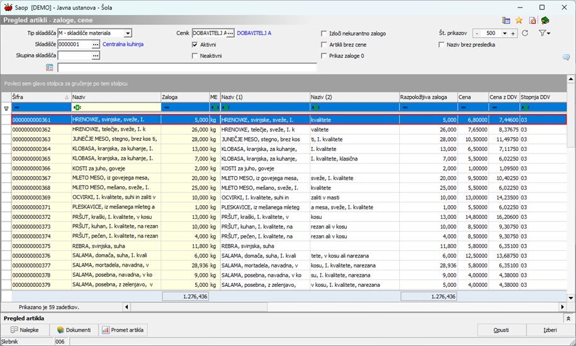The image size is (576, 346).
Task: Select row 0000000000377 SALAMA, mortadela
Action: pos(289,265)
